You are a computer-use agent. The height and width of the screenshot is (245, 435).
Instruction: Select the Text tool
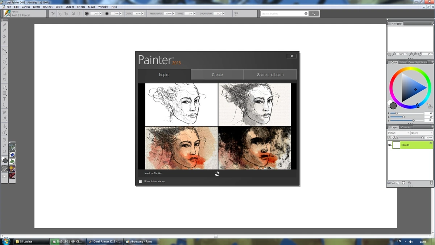point(5,99)
